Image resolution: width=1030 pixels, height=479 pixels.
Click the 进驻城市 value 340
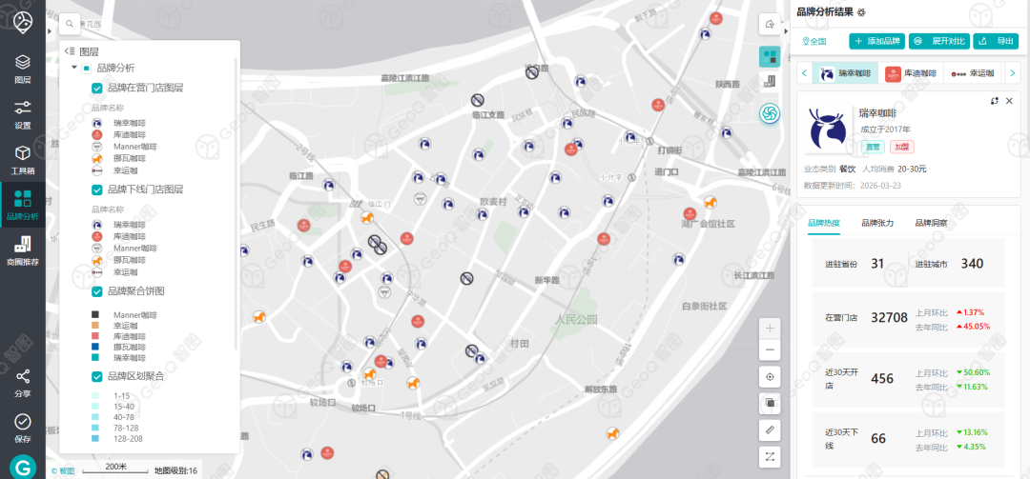point(972,264)
